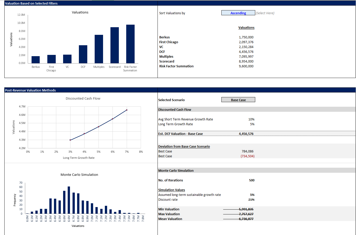Open the Base Case scenario dropdown

click(238, 100)
